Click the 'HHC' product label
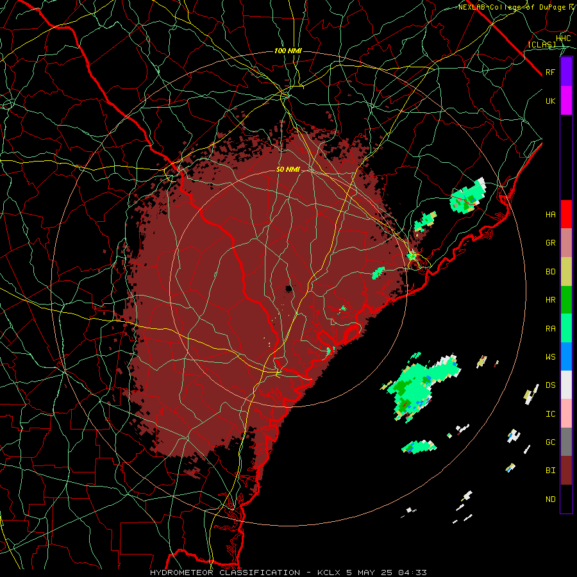This screenshot has width=577, height=577. tap(563, 38)
